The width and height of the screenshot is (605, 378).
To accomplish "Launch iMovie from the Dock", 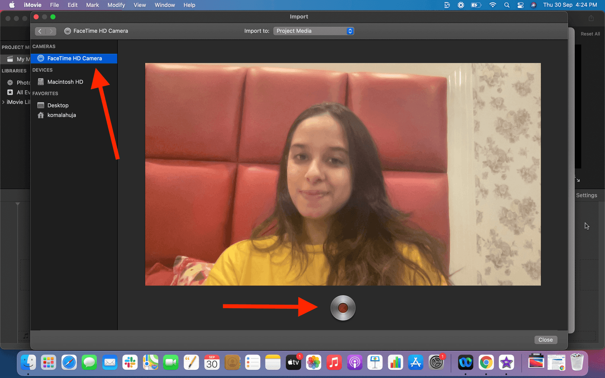I will (506, 362).
